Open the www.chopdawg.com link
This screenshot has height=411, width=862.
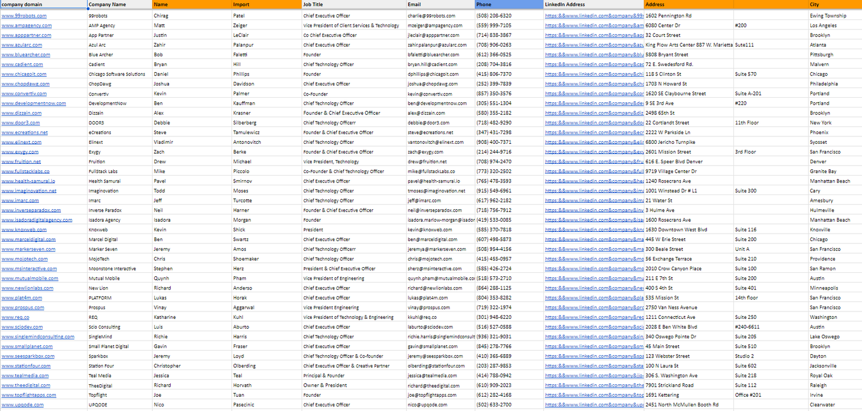tap(25, 84)
